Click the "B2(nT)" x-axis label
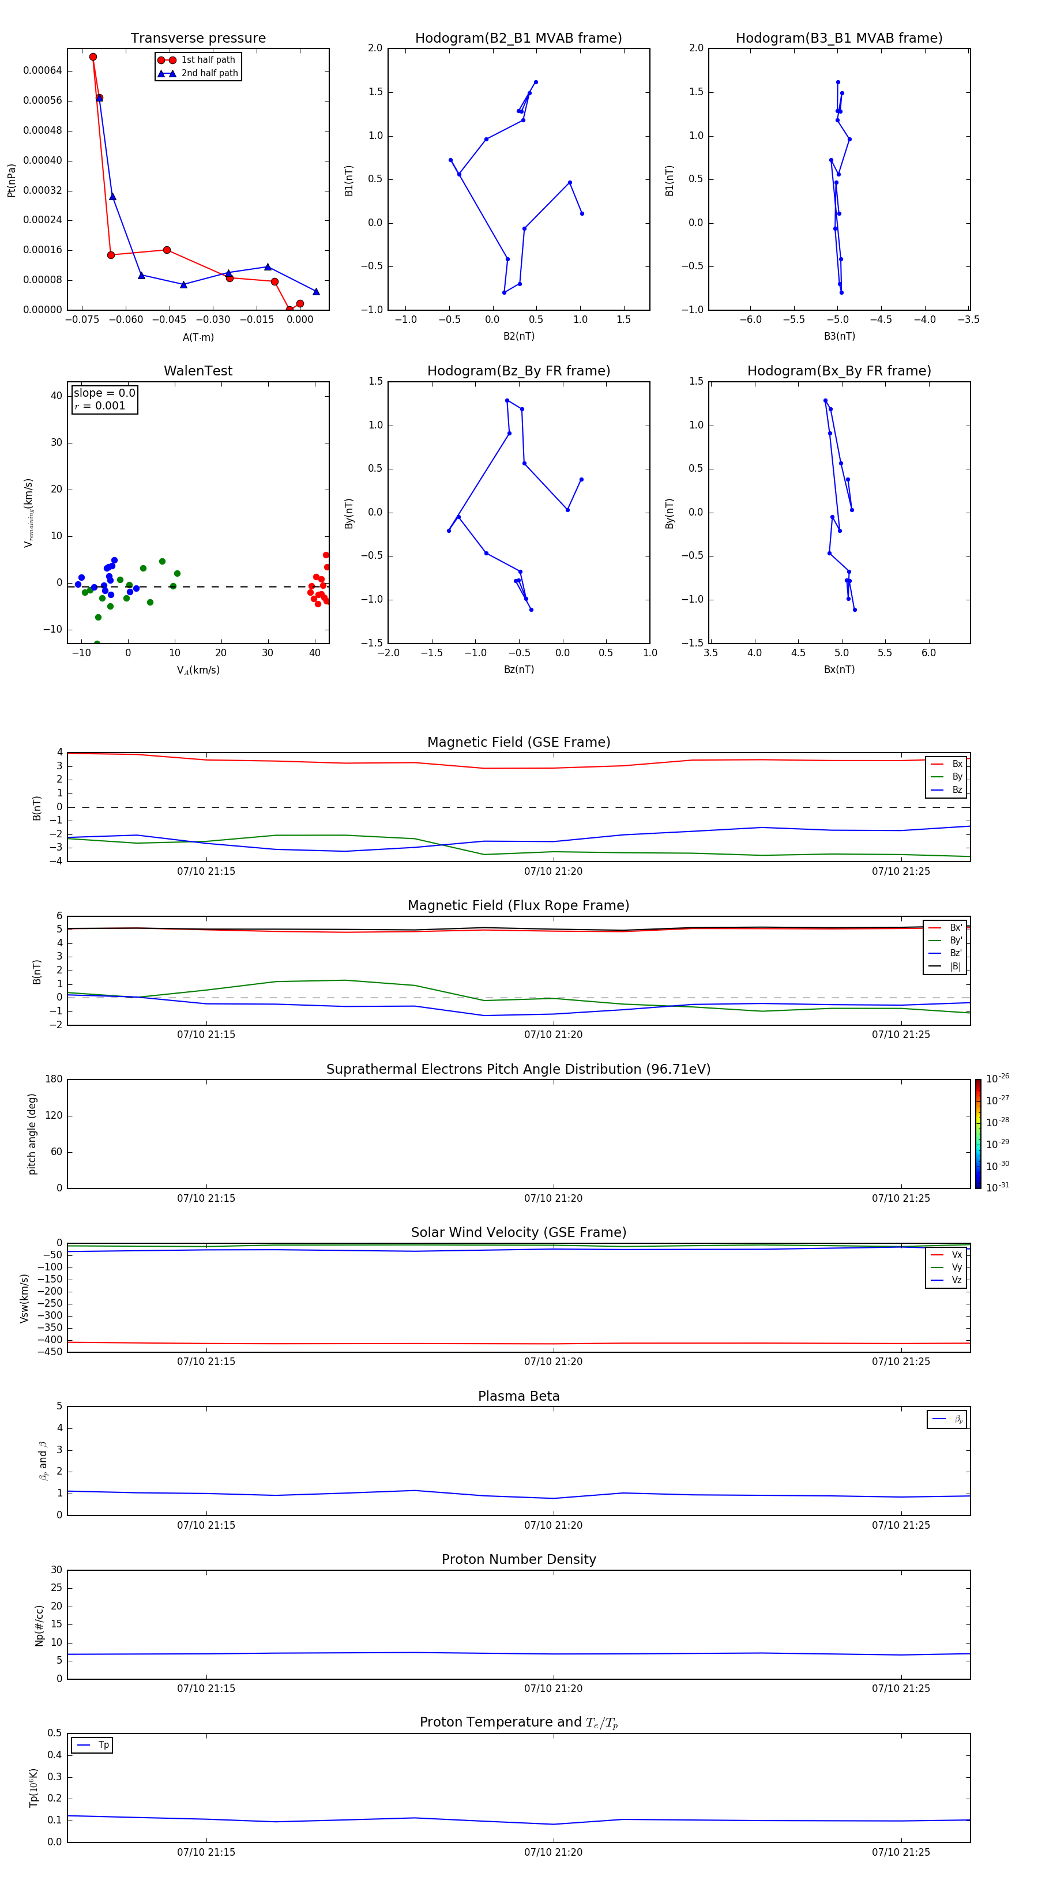This screenshot has height=1903, width=1038. [518, 336]
